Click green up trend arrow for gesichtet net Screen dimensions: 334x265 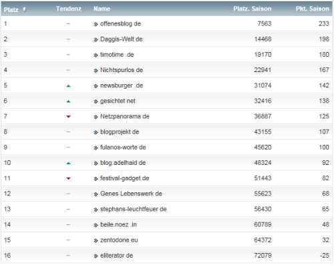[x=68, y=101]
